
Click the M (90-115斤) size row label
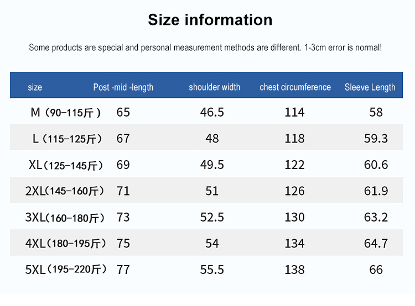pyautogui.click(x=65, y=113)
